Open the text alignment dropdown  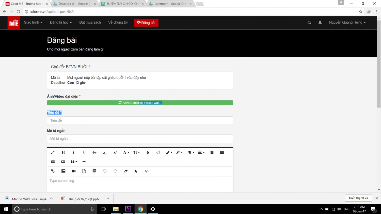[x=201, y=152]
